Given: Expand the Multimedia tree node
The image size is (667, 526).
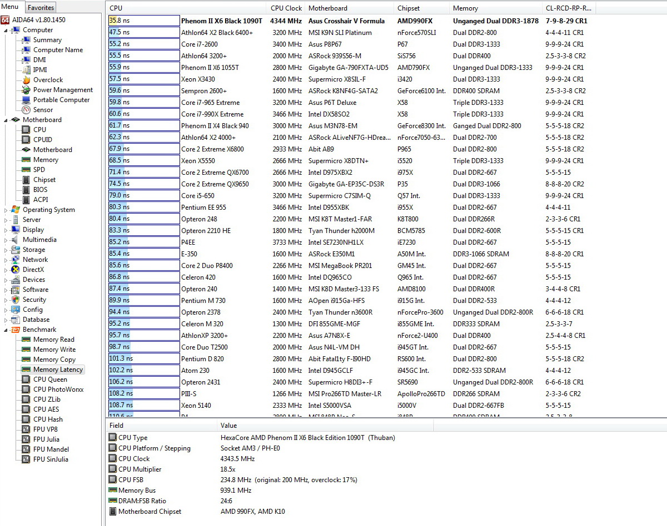Looking at the screenshot, I should (6, 240).
